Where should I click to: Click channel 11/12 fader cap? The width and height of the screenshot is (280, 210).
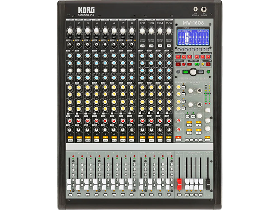(150, 184)
